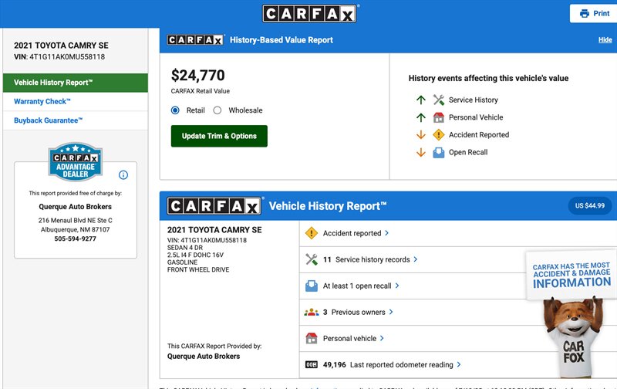The width and height of the screenshot is (617, 389).
Task: Click dealer phone number 505-594-9277
Action: pyautogui.click(x=75, y=238)
